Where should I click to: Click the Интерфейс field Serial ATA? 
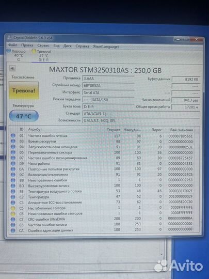(108, 92)
